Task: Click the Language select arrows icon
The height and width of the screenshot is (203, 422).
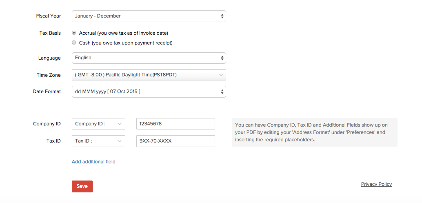Action: 222,58
